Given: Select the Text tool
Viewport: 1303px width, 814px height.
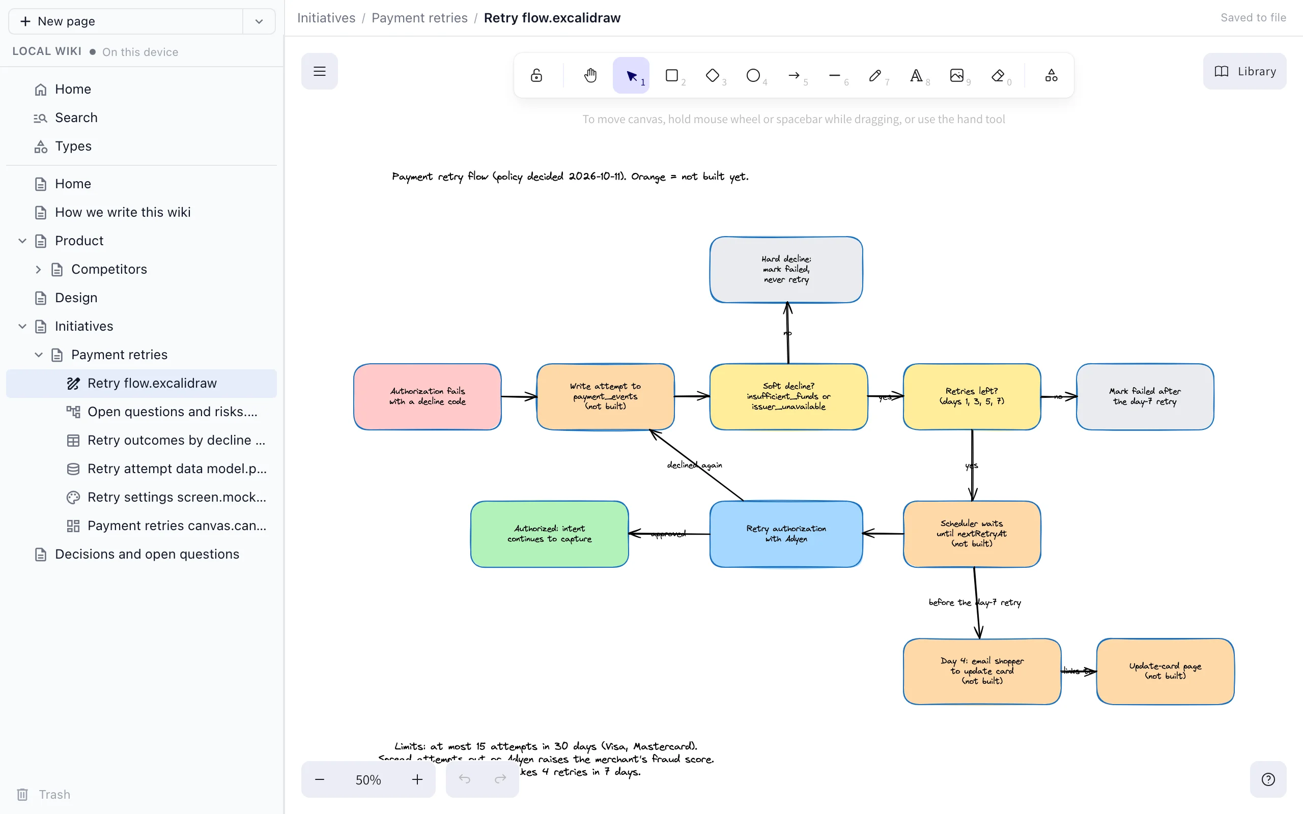Looking at the screenshot, I should point(916,75).
